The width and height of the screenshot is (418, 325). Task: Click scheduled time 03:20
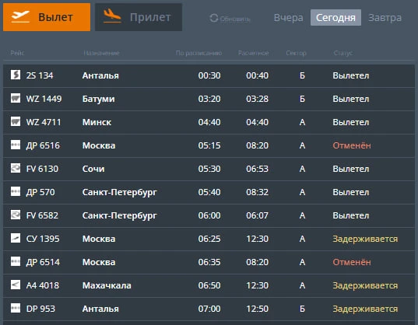point(209,99)
